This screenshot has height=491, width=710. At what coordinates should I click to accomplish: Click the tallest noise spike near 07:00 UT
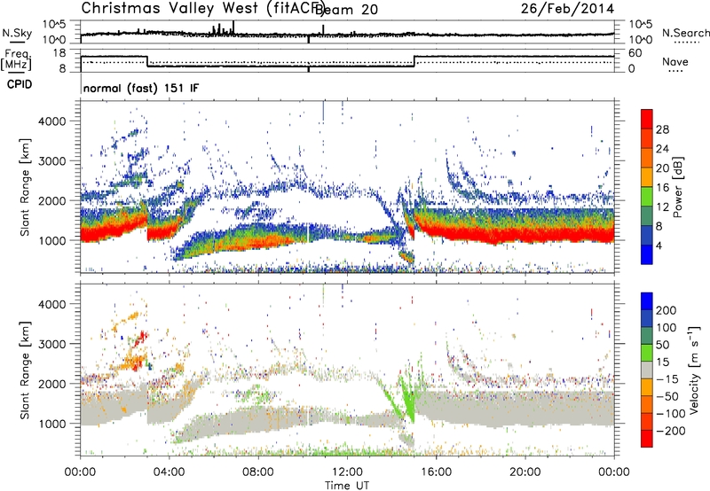tap(233, 27)
